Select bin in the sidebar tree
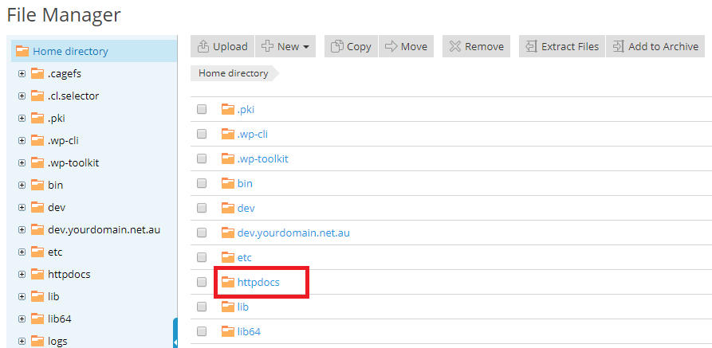This screenshot has height=348, width=712. point(55,185)
